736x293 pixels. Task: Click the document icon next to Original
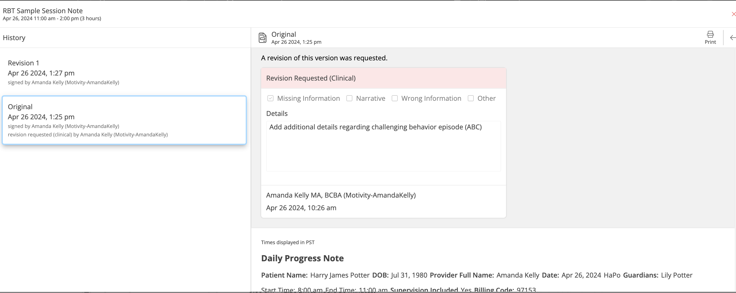click(262, 38)
